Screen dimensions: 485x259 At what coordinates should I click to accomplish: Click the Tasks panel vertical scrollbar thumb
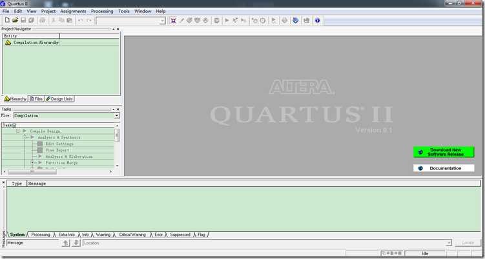tap(117, 135)
